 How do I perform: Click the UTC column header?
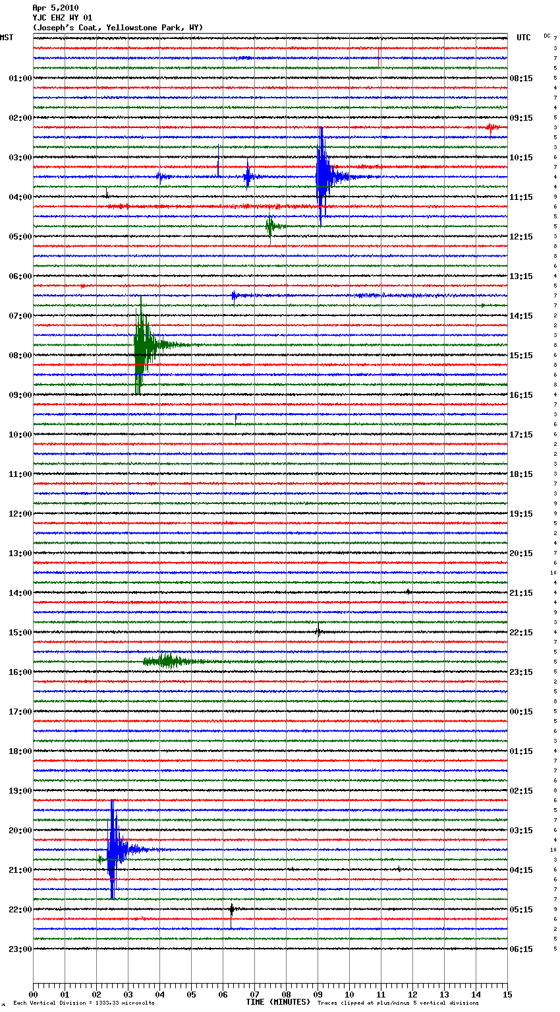point(523,38)
